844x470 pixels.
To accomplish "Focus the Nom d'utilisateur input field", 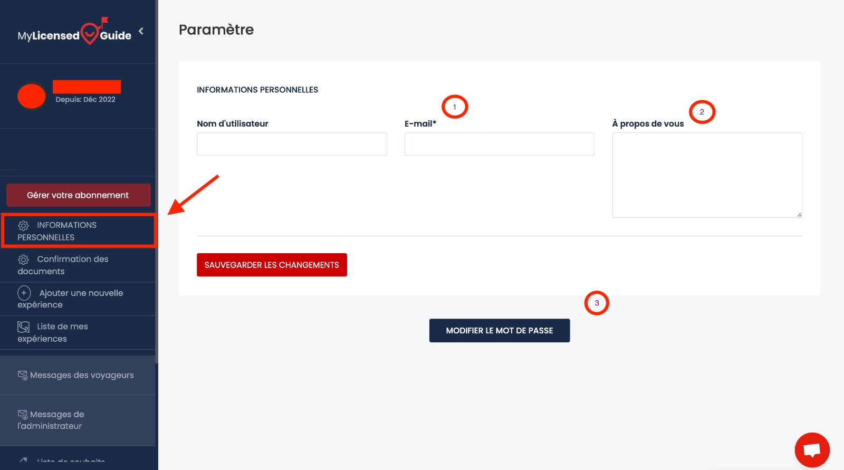I will [292, 144].
